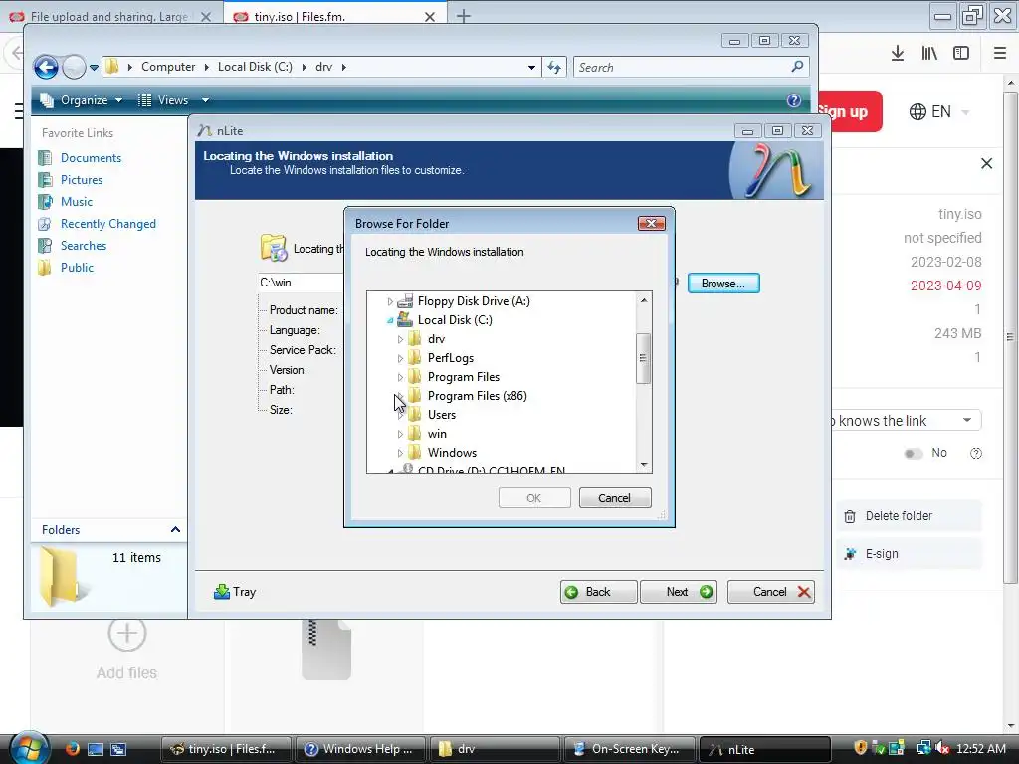This screenshot has width=1019, height=764.
Task: Open Documents favorite link
Action: pos(91,158)
